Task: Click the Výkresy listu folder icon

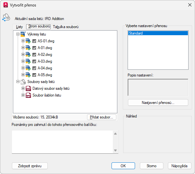Action: pyautogui.click(x=23, y=34)
